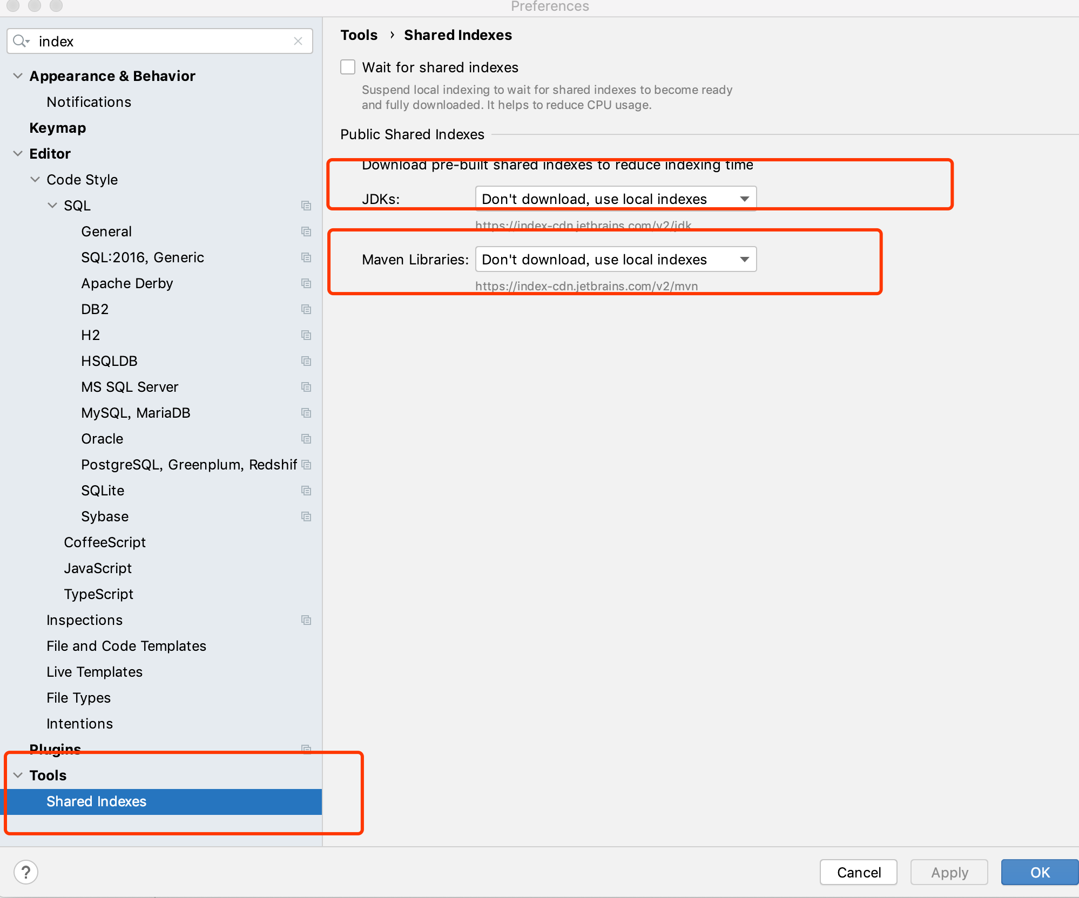Click project-level icon next to Inspections

coord(306,620)
